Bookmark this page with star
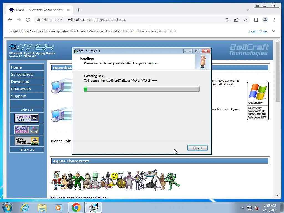The width and height of the screenshot is (284, 213). tap(245, 20)
